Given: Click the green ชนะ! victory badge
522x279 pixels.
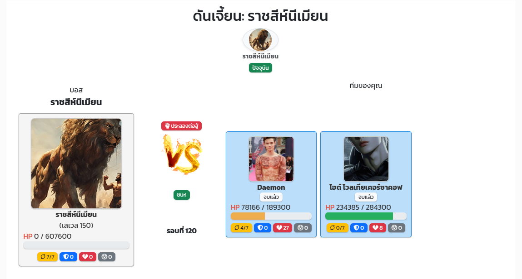Looking at the screenshot, I should click(x=182, y=195).
